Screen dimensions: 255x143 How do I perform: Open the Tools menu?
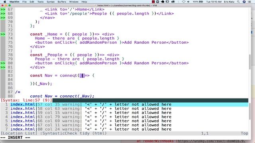tap(40, 2)
